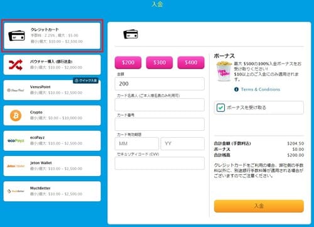
Task: Select the ecoPayz logo
Action: 16,141
